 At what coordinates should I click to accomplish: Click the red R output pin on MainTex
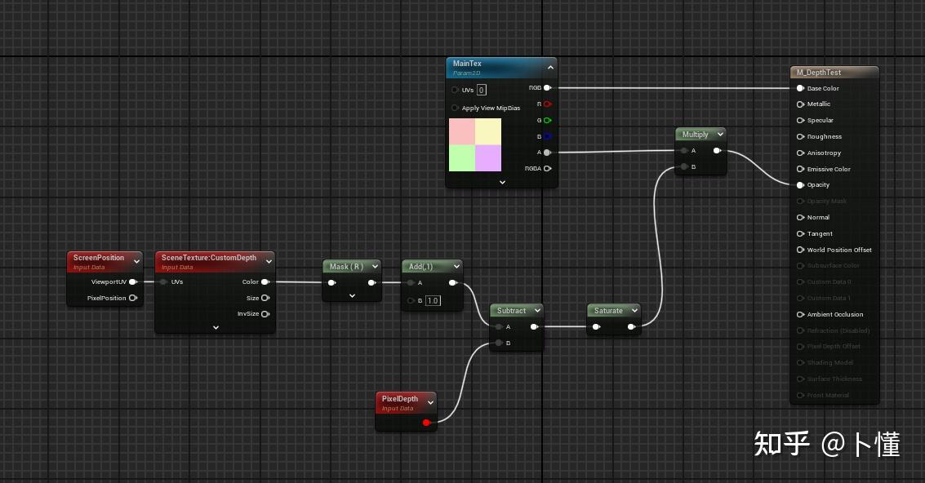pos(547,104)
